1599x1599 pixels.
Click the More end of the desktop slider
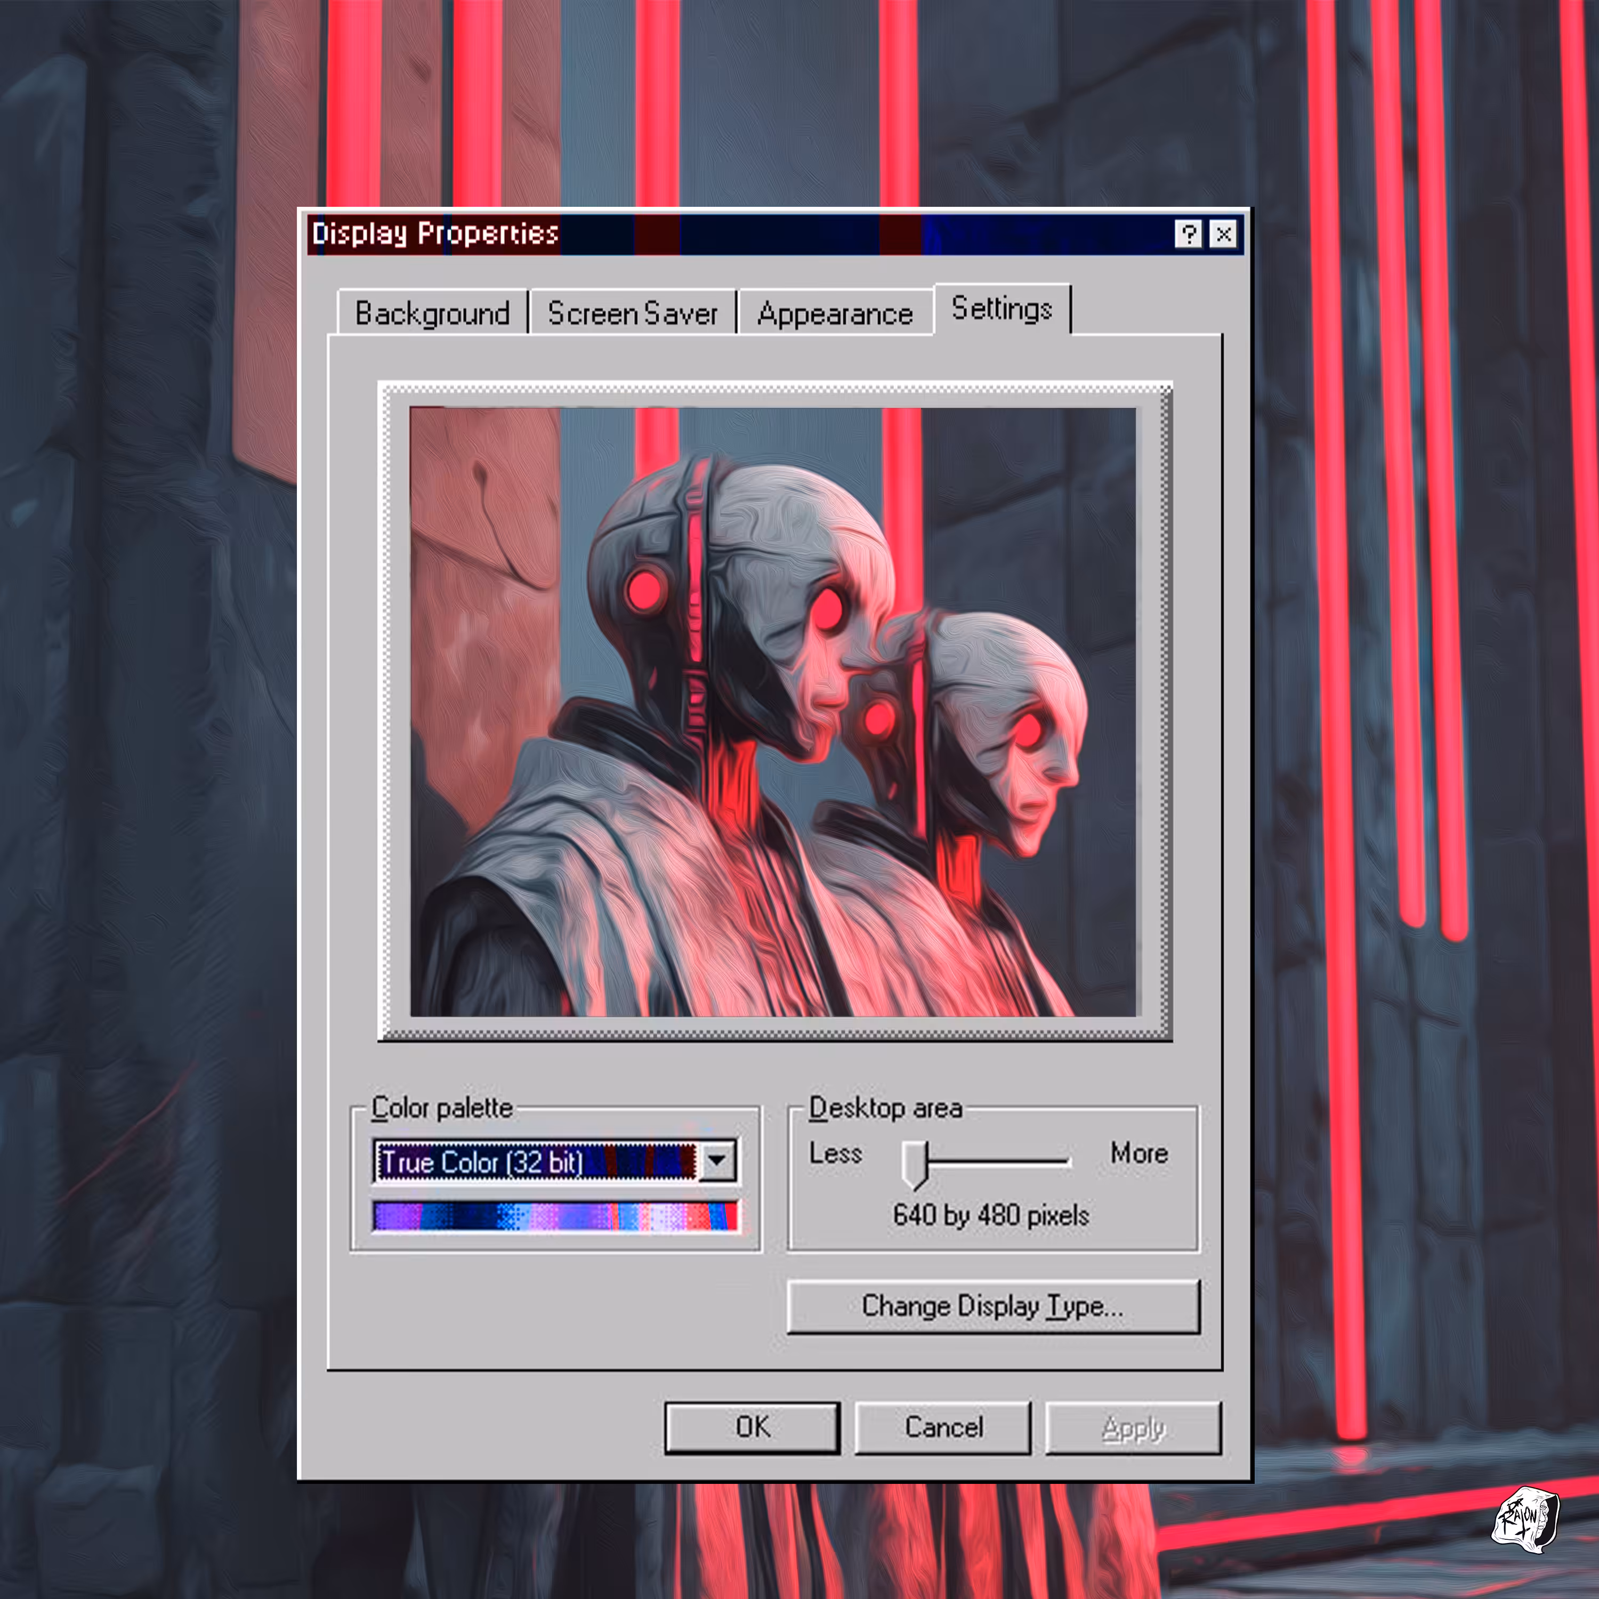point(1139,1153)
